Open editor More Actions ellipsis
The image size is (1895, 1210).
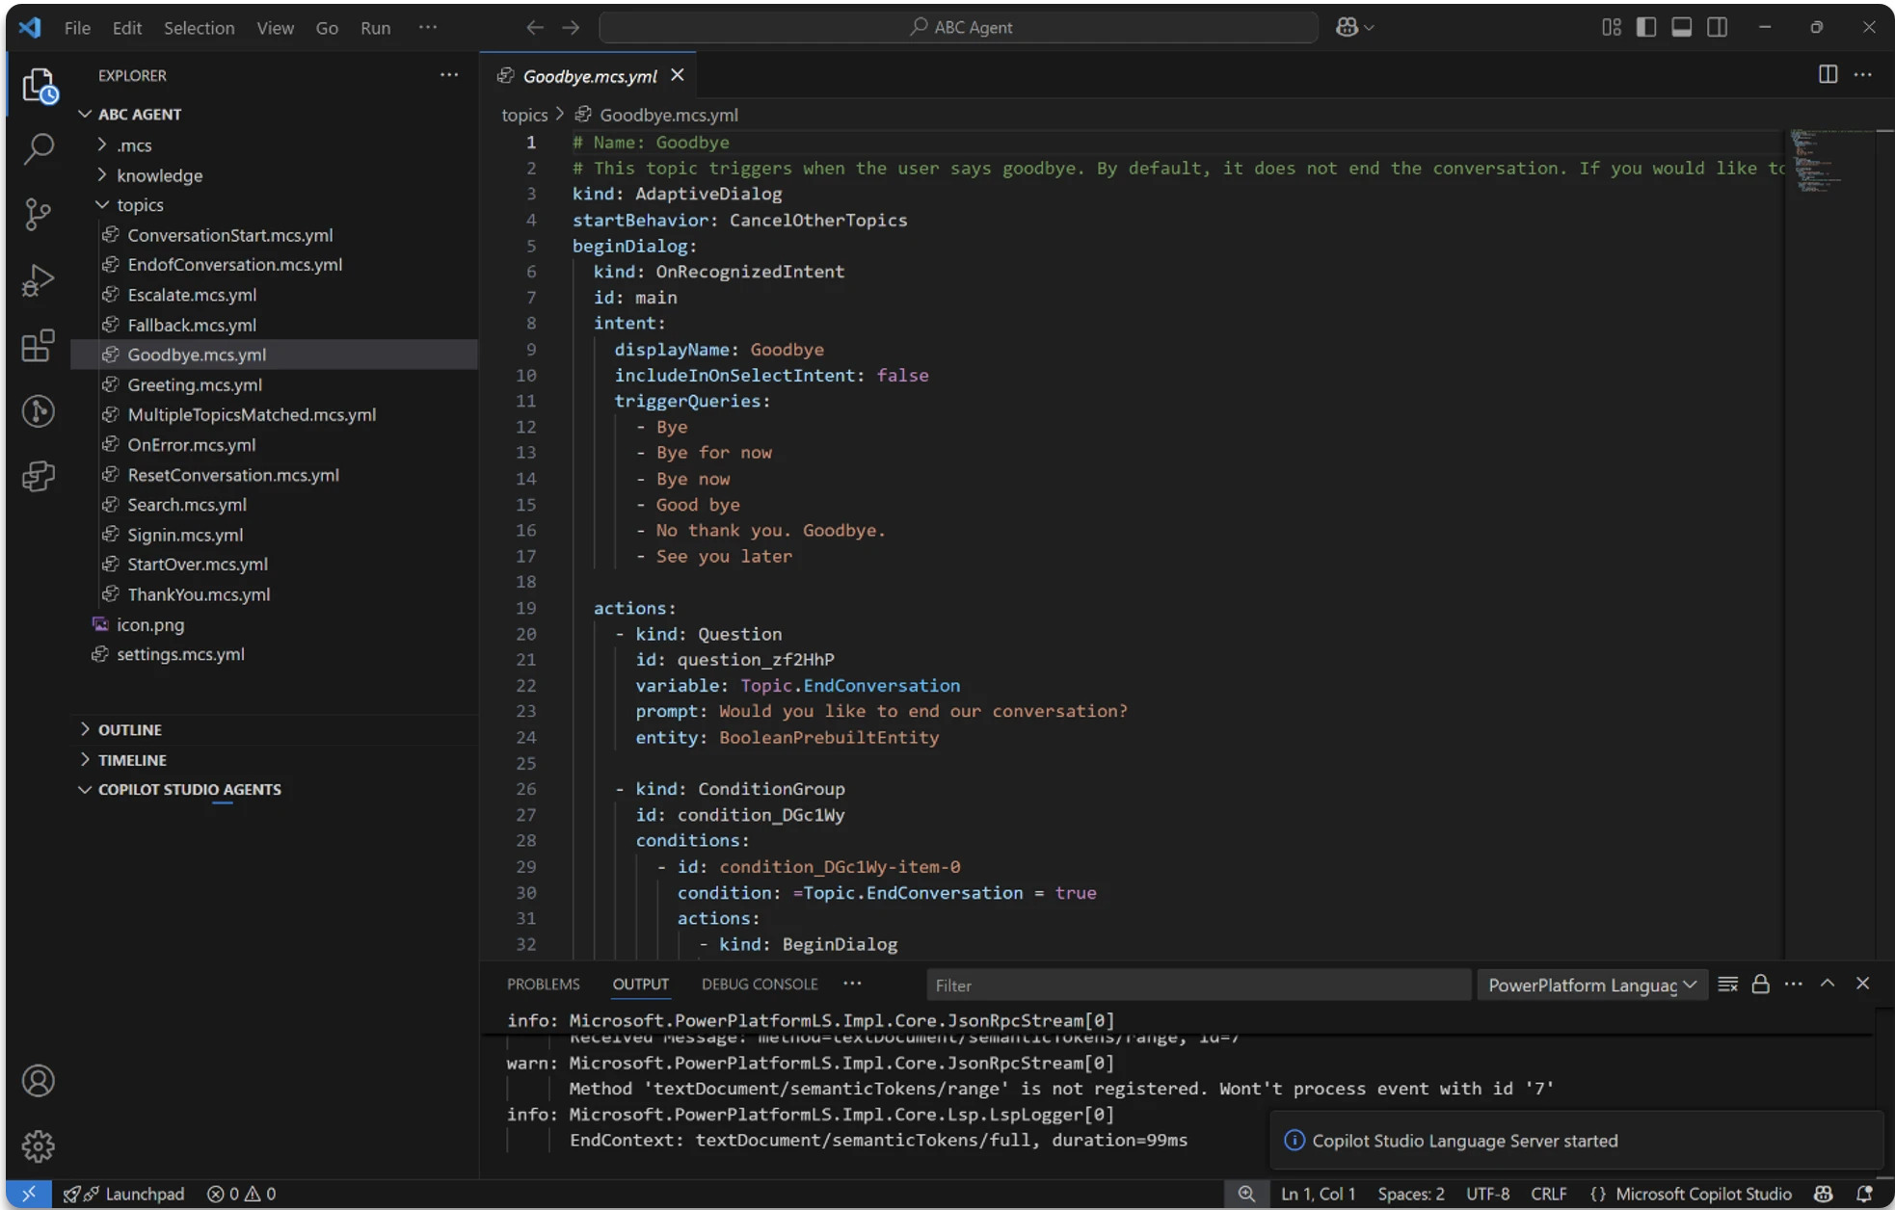(1863, 75)
